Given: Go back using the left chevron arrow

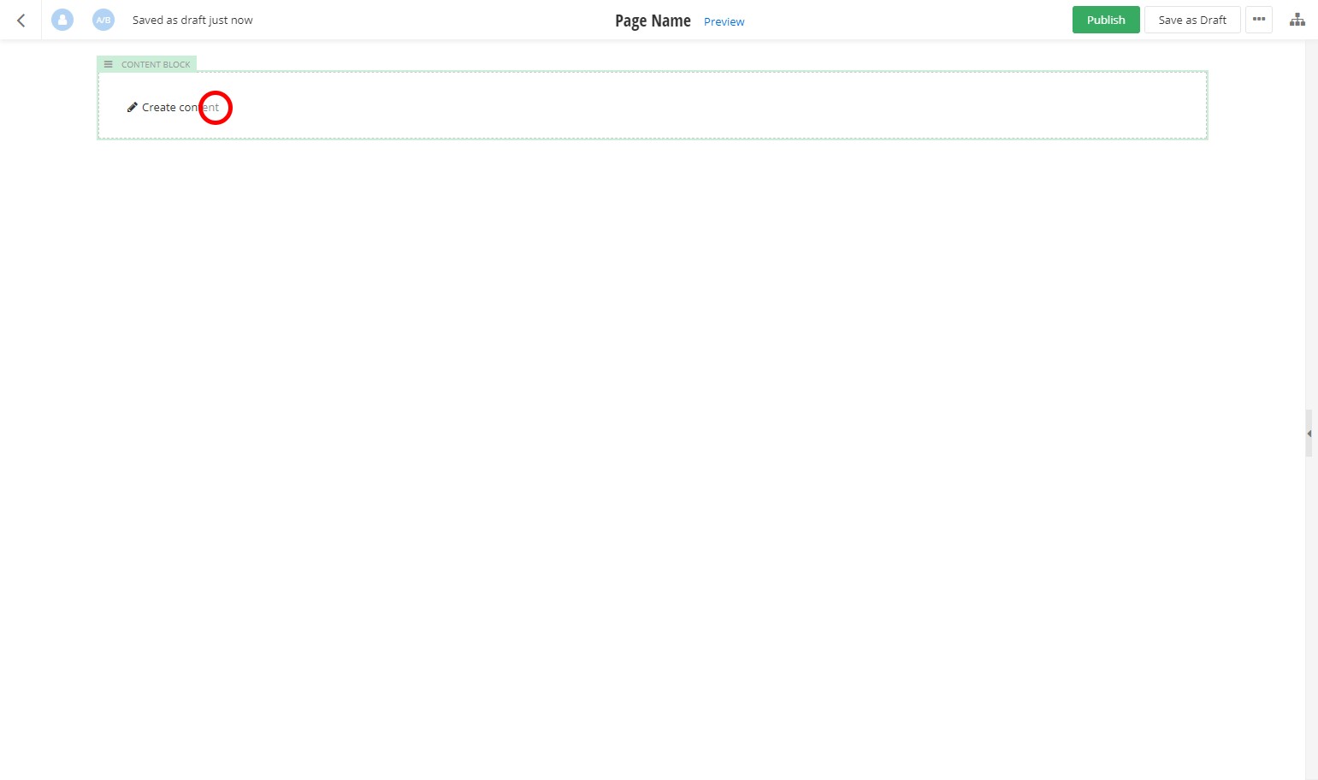Looking at the screenshot, I should (21, 20).
